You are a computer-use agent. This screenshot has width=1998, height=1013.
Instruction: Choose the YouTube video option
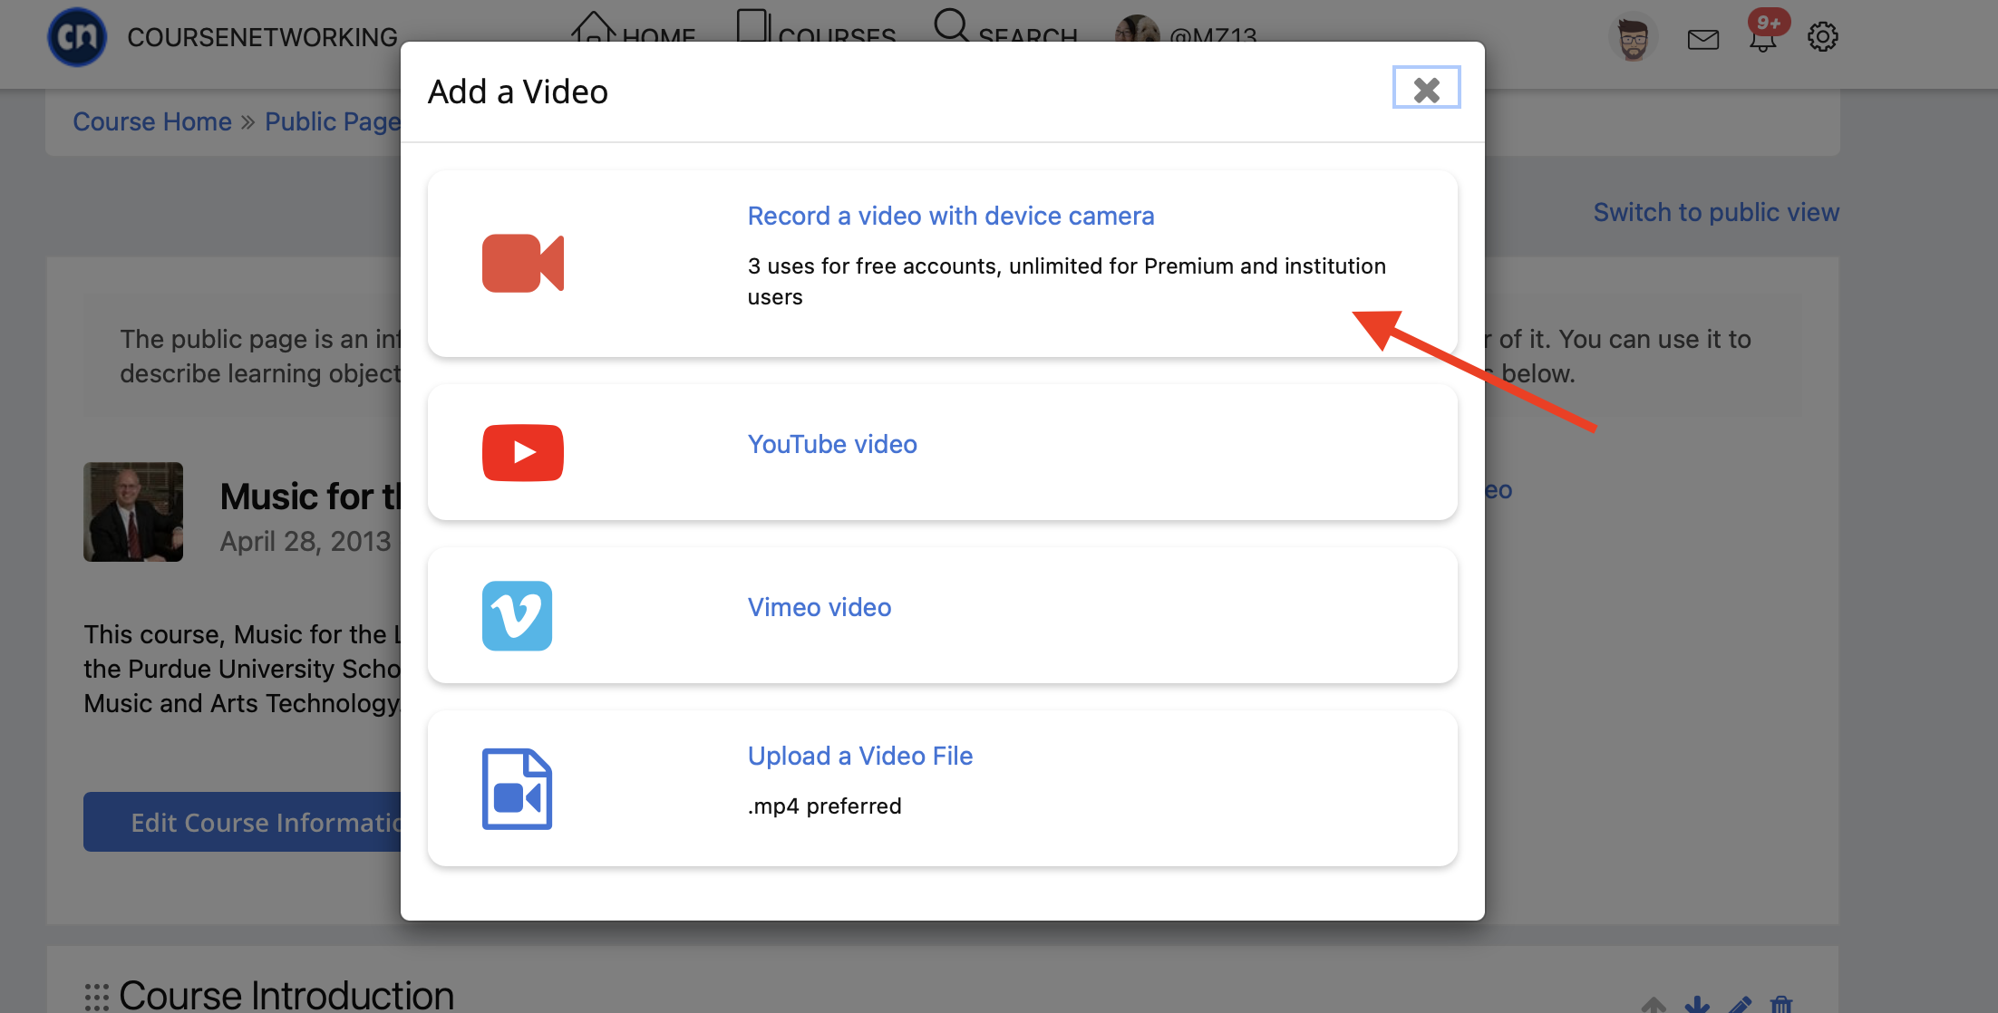click(x=832, y=444)
